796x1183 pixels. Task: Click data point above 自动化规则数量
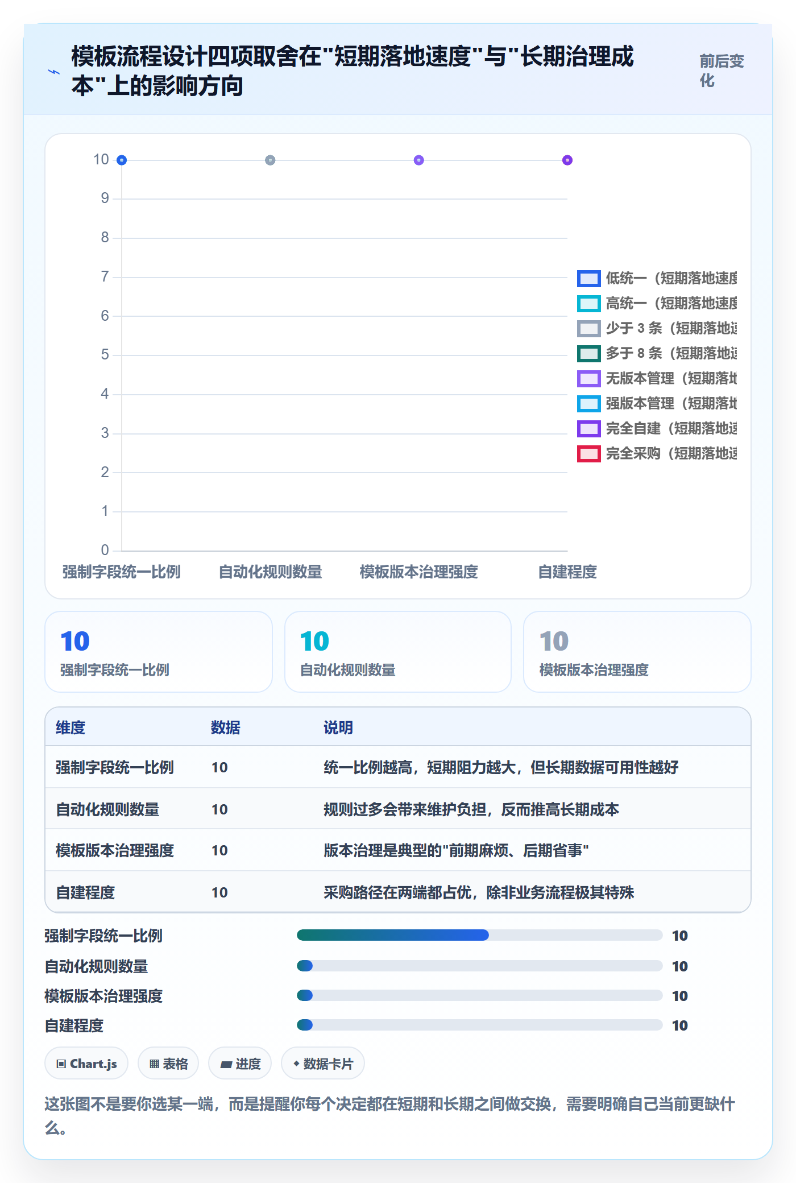point(270,160)
